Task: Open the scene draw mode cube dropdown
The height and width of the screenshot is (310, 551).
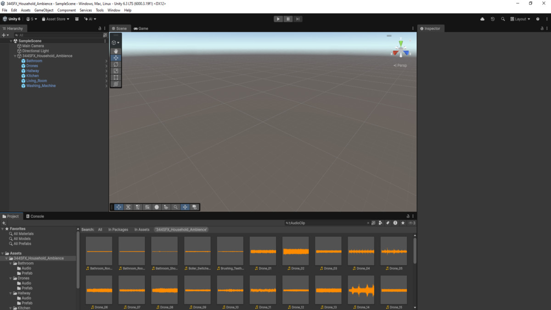Action: 116,43
